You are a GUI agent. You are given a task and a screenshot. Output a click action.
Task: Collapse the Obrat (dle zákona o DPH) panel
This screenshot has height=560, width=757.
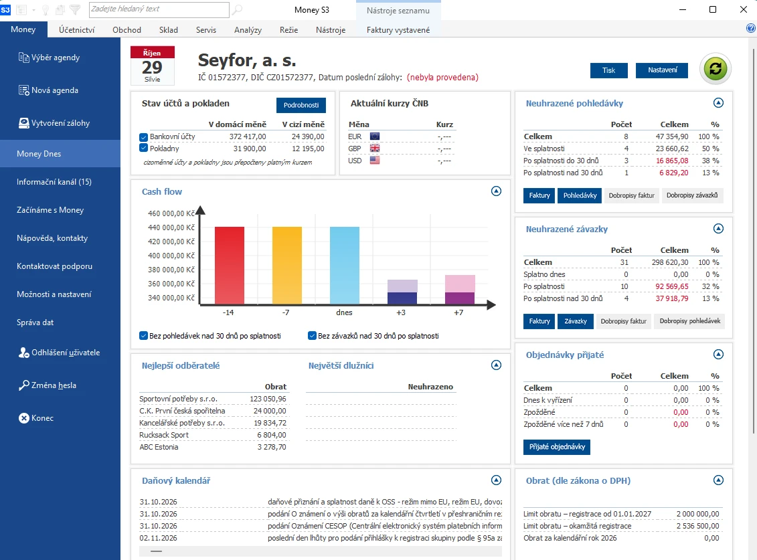pyautogui.click(x=718, y=480)
